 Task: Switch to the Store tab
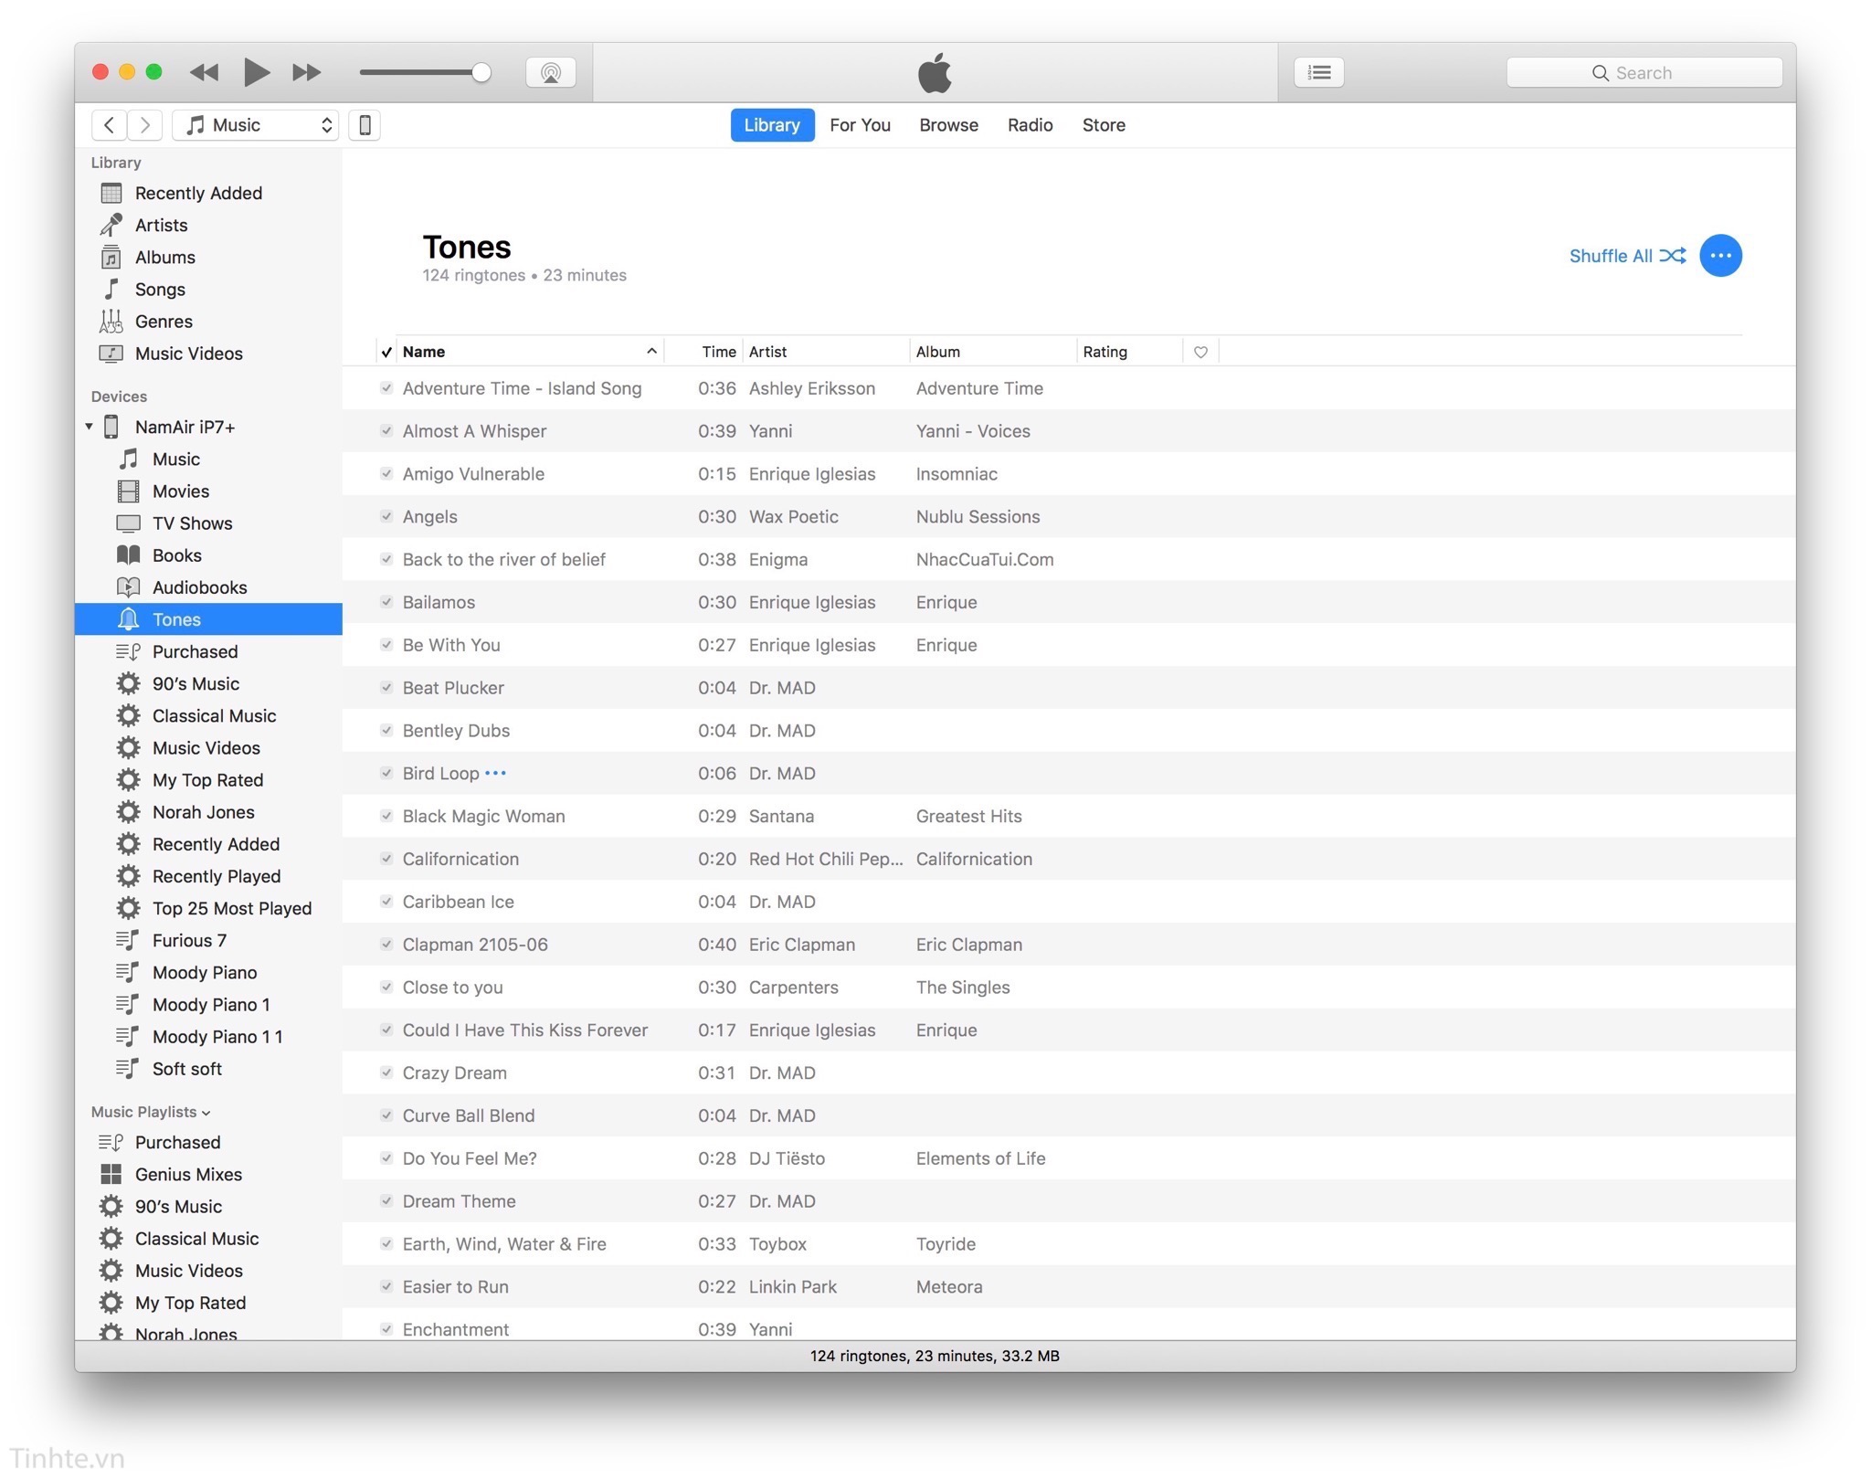(x=1104, y=125)
